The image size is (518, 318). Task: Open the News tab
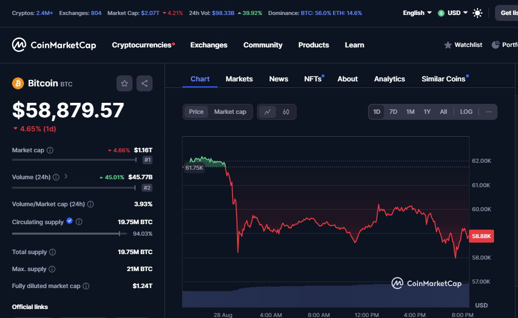pyautogui.click(x=278, y=79)
